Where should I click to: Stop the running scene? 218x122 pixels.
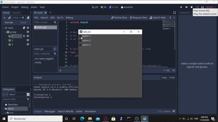(191, 7)
